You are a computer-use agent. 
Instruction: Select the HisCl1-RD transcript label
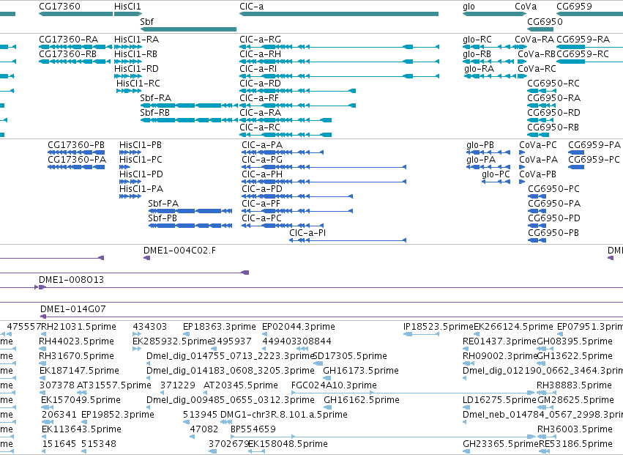[136, 69]
